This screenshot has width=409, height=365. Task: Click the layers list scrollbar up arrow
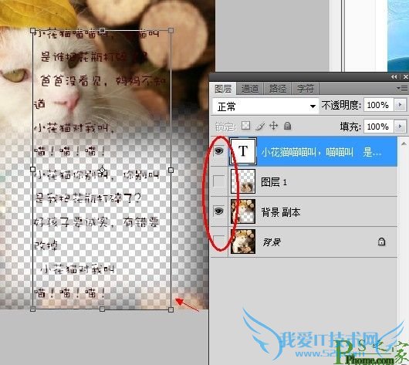click(404, 144)
